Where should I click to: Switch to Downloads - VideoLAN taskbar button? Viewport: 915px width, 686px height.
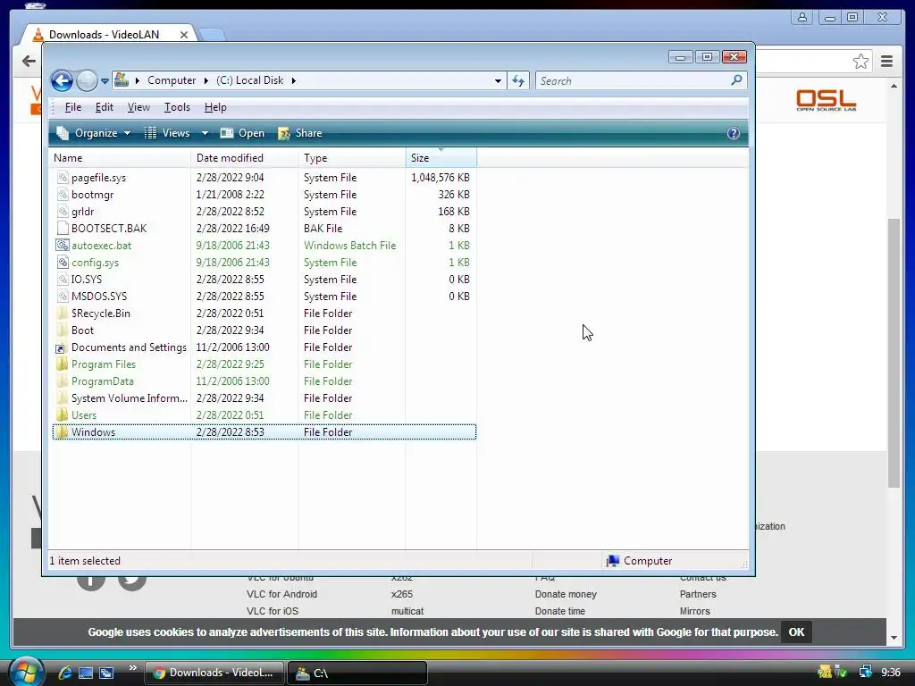(214, 673)
